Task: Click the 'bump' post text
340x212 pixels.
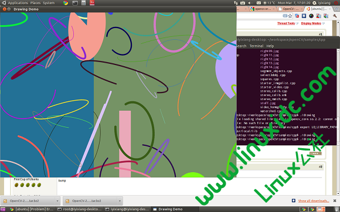Action: coord(62,180)
